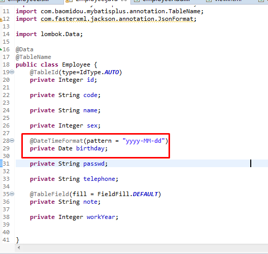The image size is (268, 254).
Task: Click 'TableName' in the line 11 import
Action: (x=184, y=11)
